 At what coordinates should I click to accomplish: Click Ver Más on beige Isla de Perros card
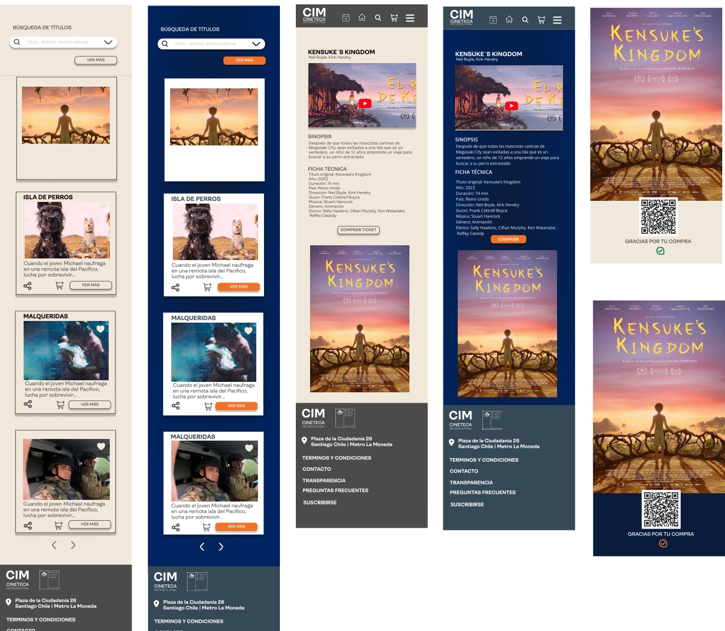[91, 285]
